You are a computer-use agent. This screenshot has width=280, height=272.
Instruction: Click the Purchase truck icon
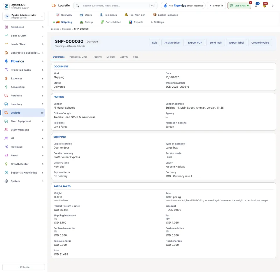6,96
